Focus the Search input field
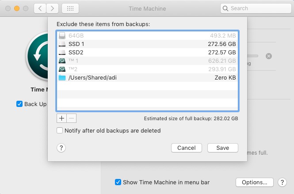 256,8
